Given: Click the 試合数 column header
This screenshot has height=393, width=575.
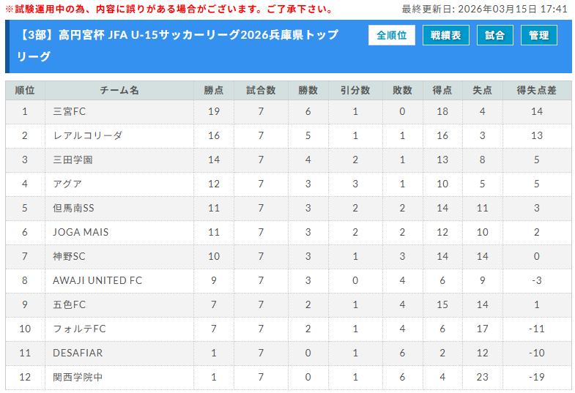Looking at the screenshot, I should (261, 91).
